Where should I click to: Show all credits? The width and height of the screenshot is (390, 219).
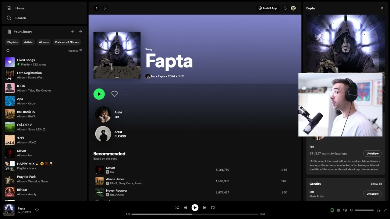(x=376, y=184)
